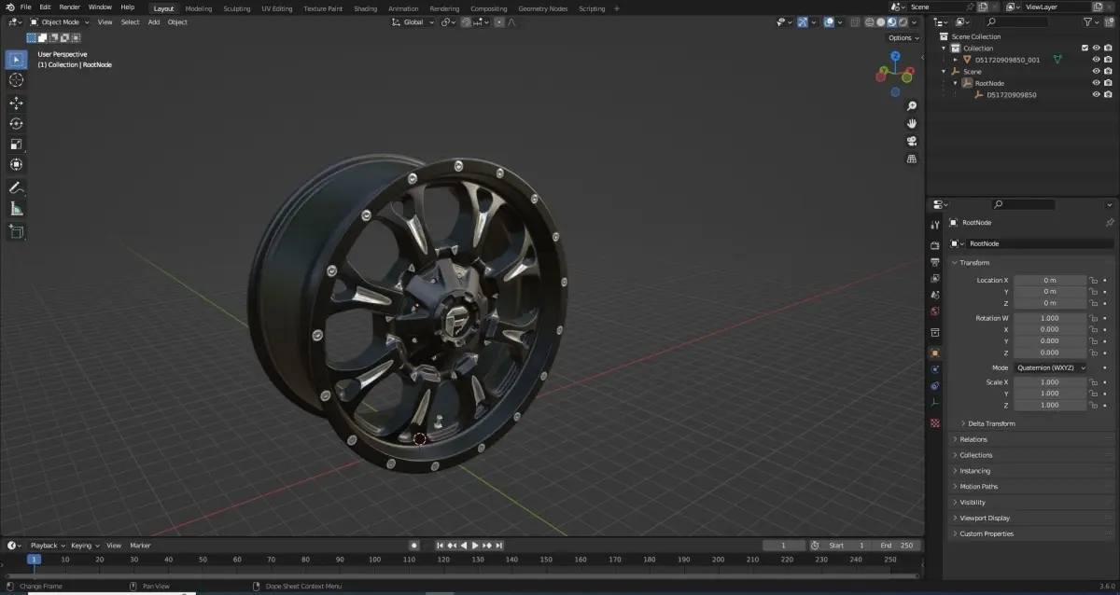
Task: Switch perspective/orthographic grid icon
Action: click(912, 159)
